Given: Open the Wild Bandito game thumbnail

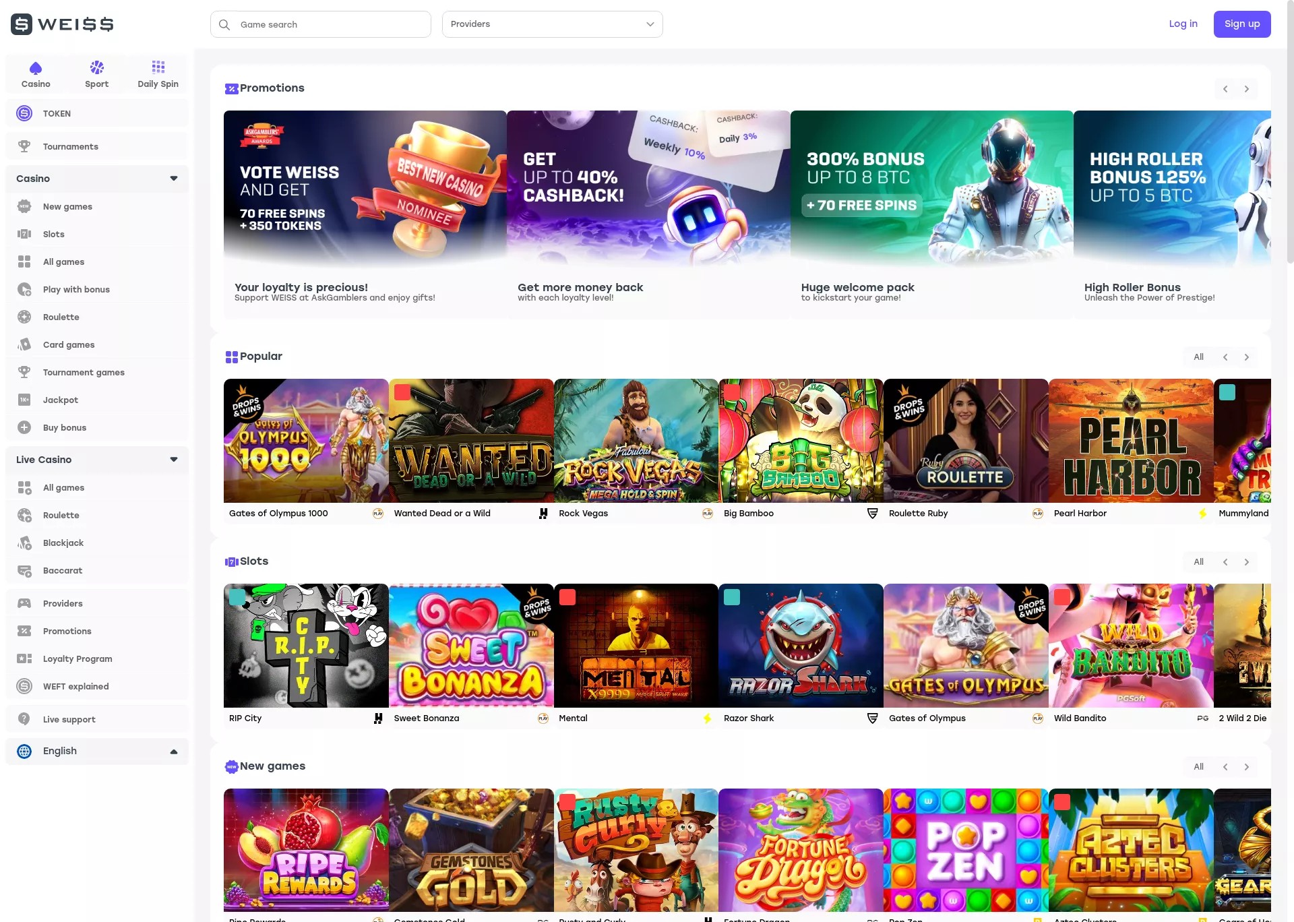Looking at the screenshot, I should coord(1131,646).
